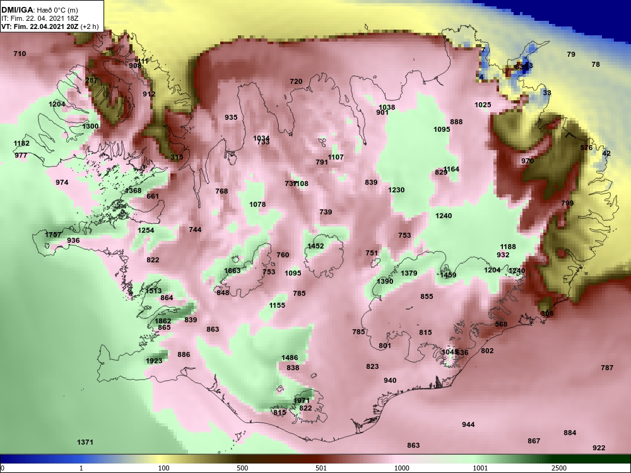This screenshot has height=473, width=631.
Task: Click the map value '710'
Action: [20, 54]
